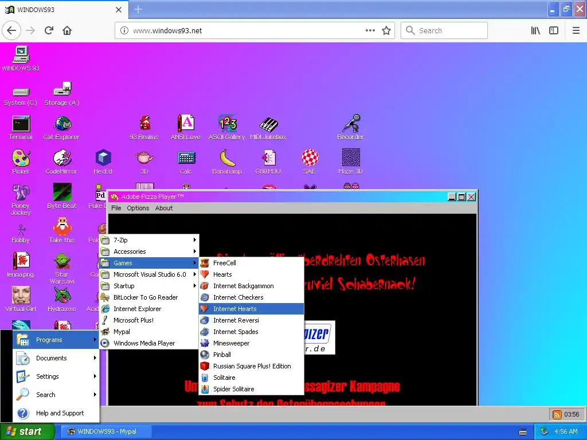Open the Take this desktop icon
Viewport: 587px width, 440px height.
62,230
